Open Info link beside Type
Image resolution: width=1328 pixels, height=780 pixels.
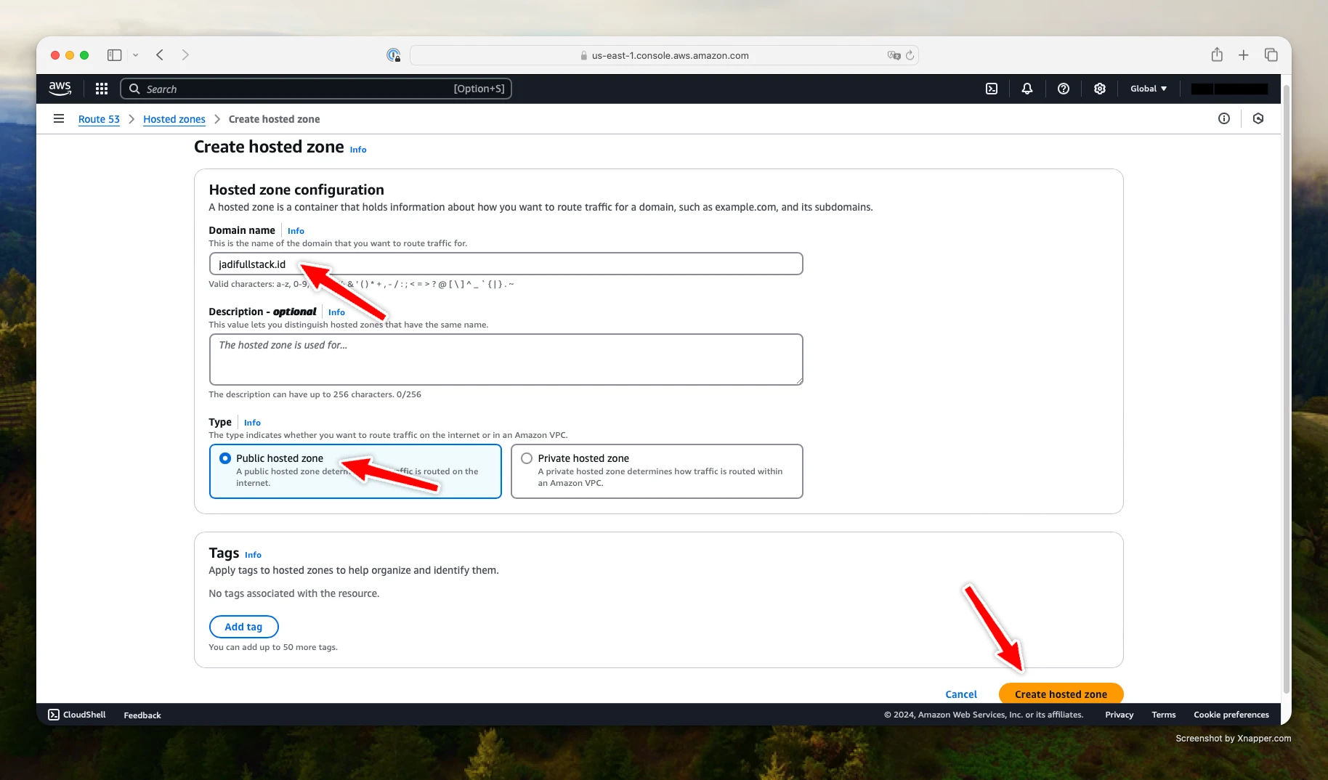pos(252,423)
